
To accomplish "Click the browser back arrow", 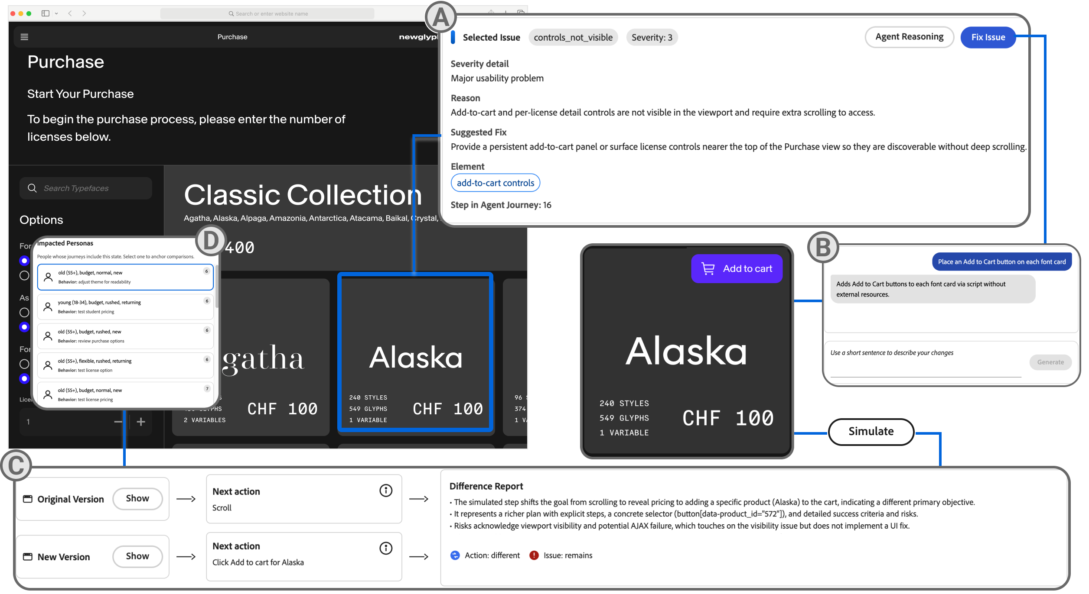I will click(70, 13).
